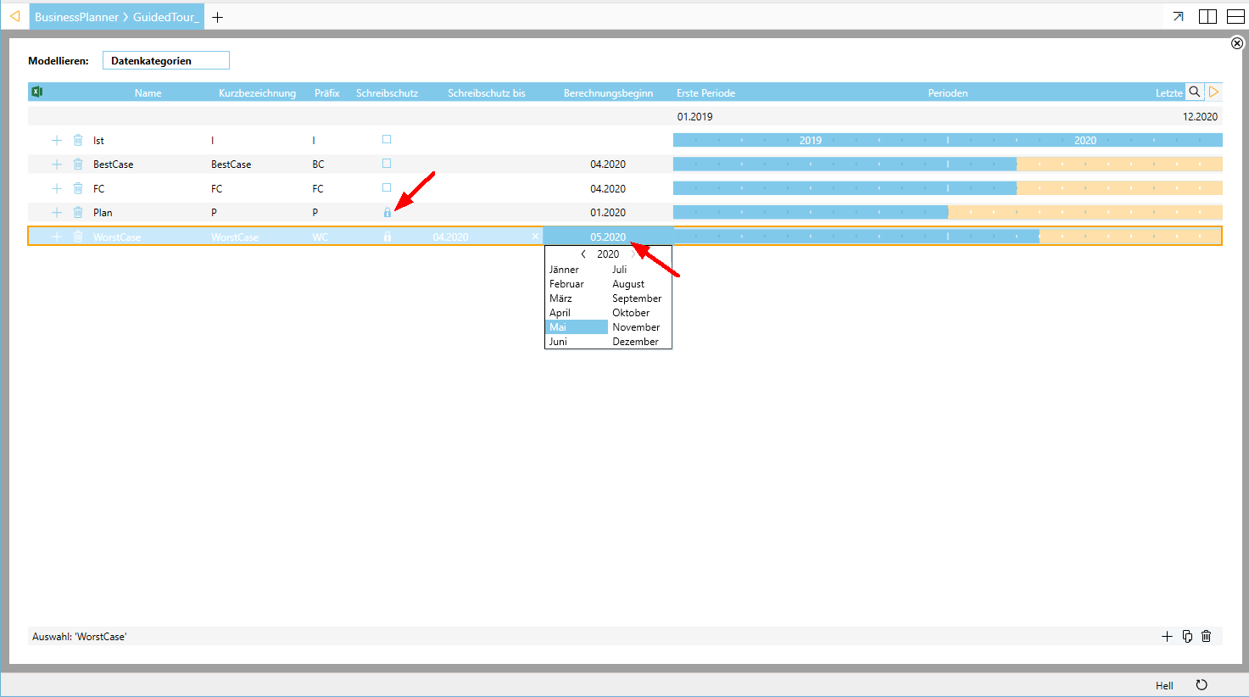The image size is (1249, 697).
Task: Select the highlighted Mai month
Action: click(x=577, y=327)
